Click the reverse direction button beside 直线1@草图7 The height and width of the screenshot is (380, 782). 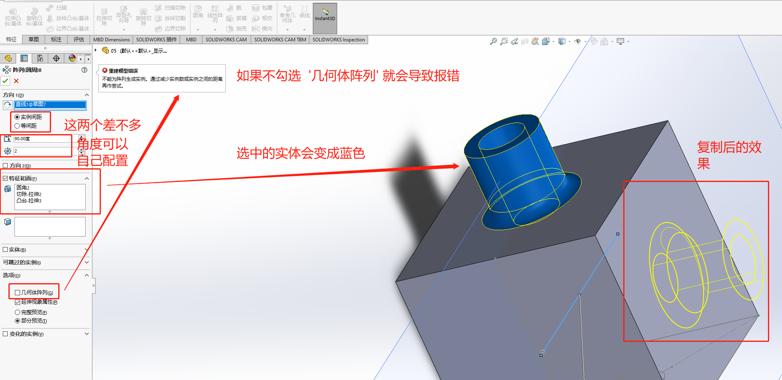click(7, 105)
